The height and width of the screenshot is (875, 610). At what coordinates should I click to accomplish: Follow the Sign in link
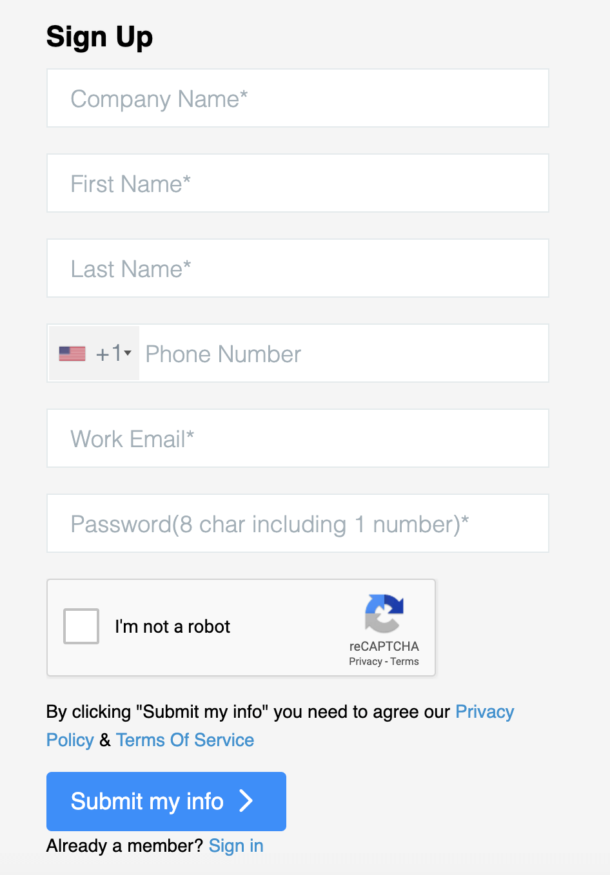(x=236, y=846)
